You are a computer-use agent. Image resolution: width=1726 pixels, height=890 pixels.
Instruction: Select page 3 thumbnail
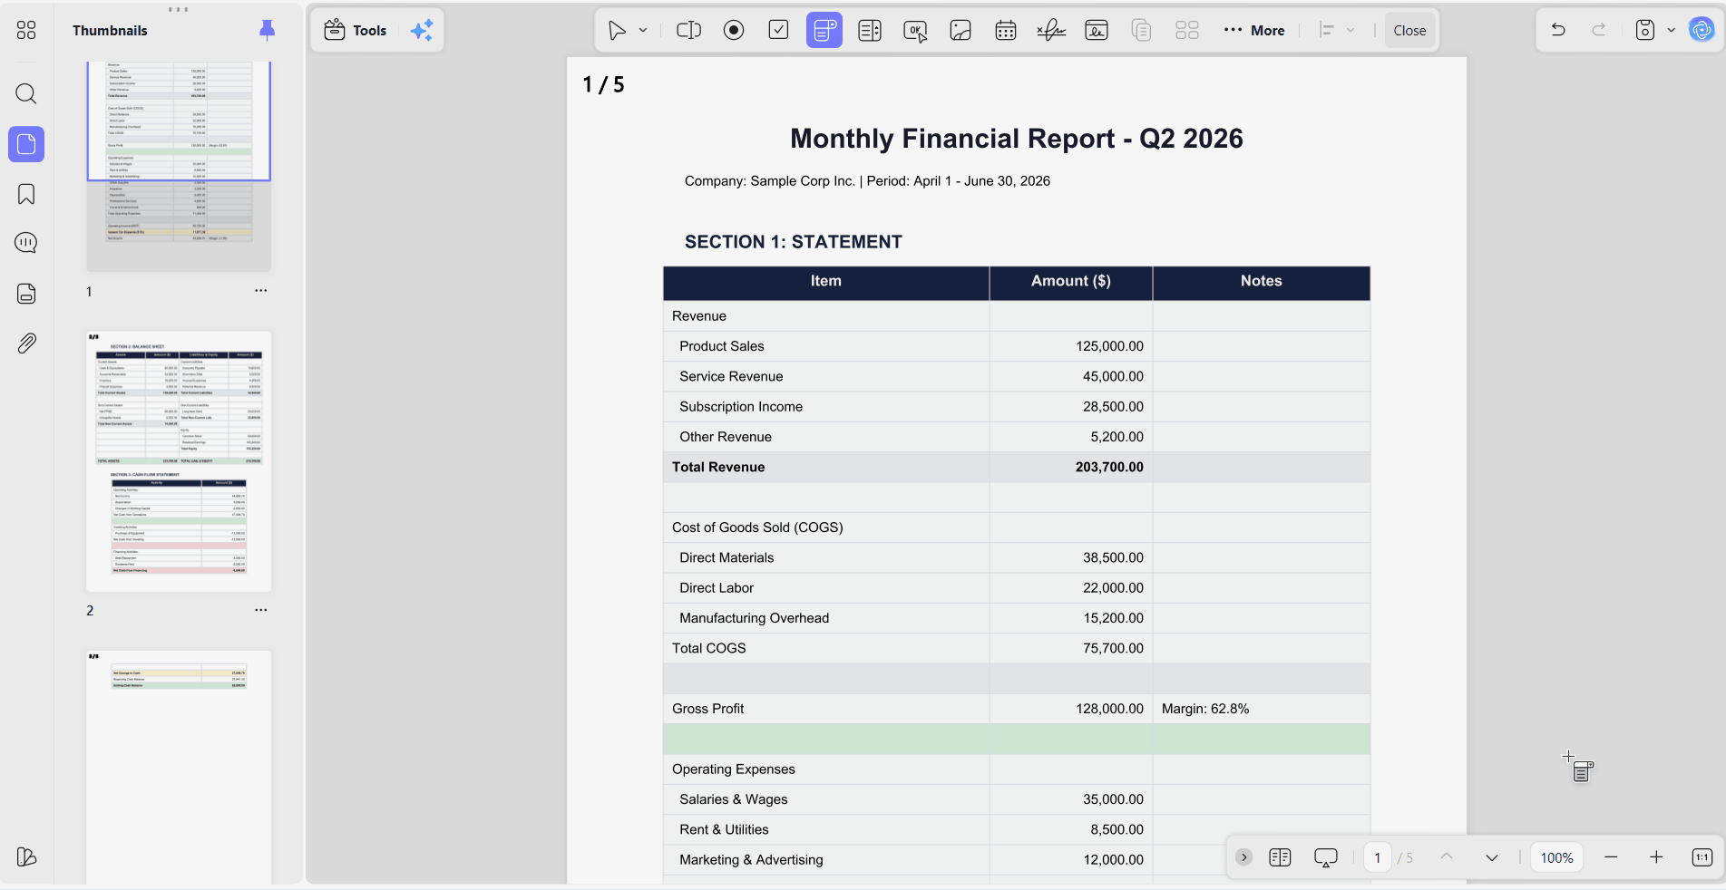179,767
